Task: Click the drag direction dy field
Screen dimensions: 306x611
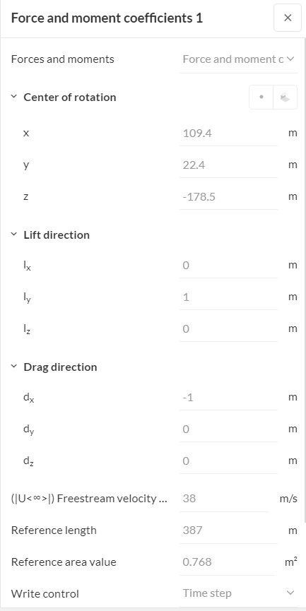Action: 228,429
